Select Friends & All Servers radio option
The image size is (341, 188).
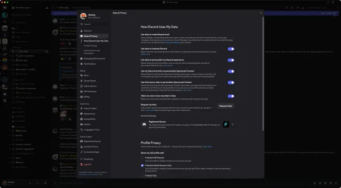142,158
